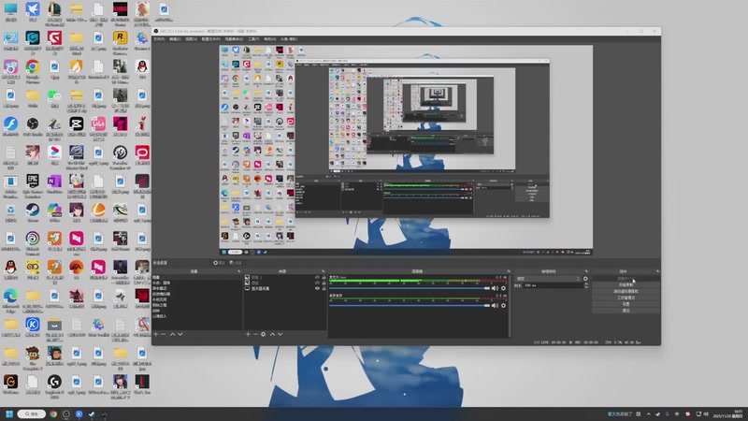Move selected source down in Sources panel
This screenshot has width=748, height=421.
tap(280, 334)
